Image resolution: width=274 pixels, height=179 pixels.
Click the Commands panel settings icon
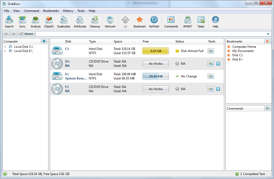(x=267, y=108)
